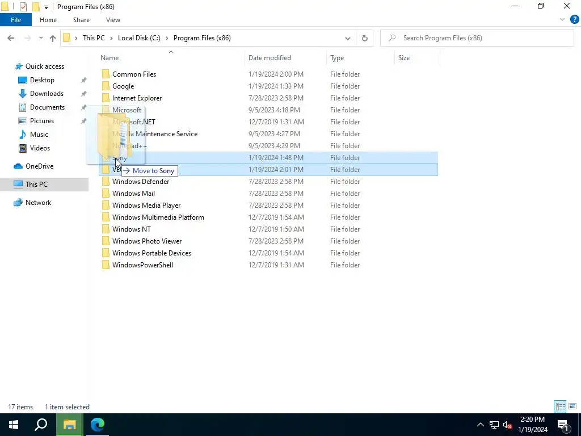Select the Windows Media Player folder icon
This screenshot has height=436, width=581.
click(106, 206)
